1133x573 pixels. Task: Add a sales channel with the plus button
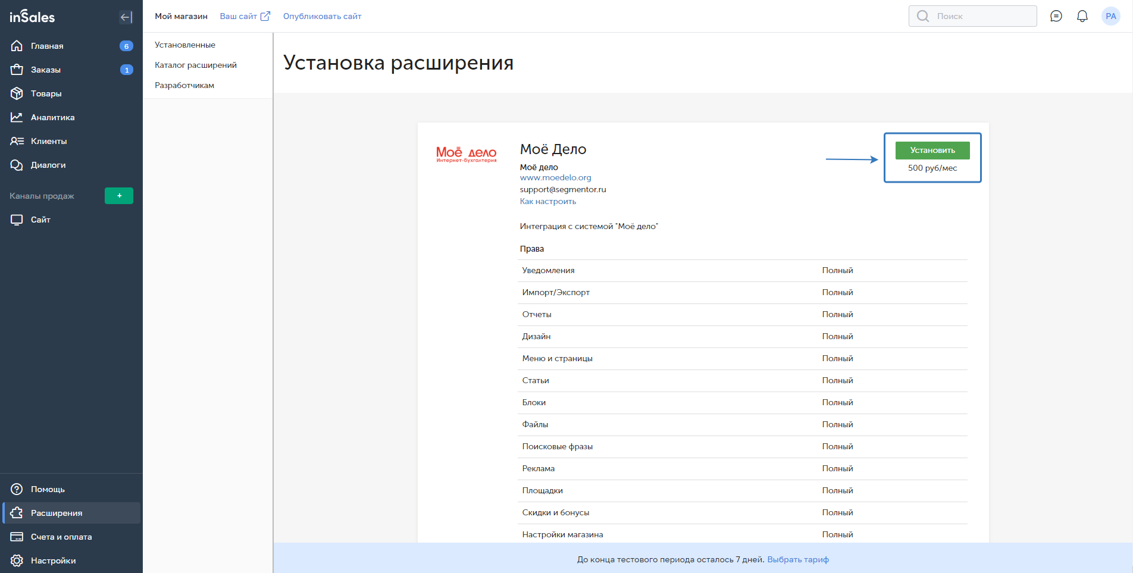point(119,196)
